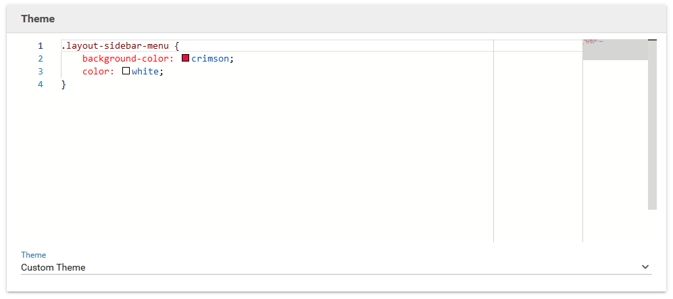
Task: Select line number 2 in gutter
Action: [x=41, y=59]
